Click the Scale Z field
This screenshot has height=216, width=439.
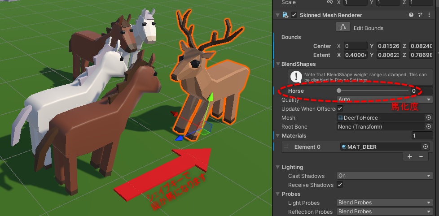point(421,3)
